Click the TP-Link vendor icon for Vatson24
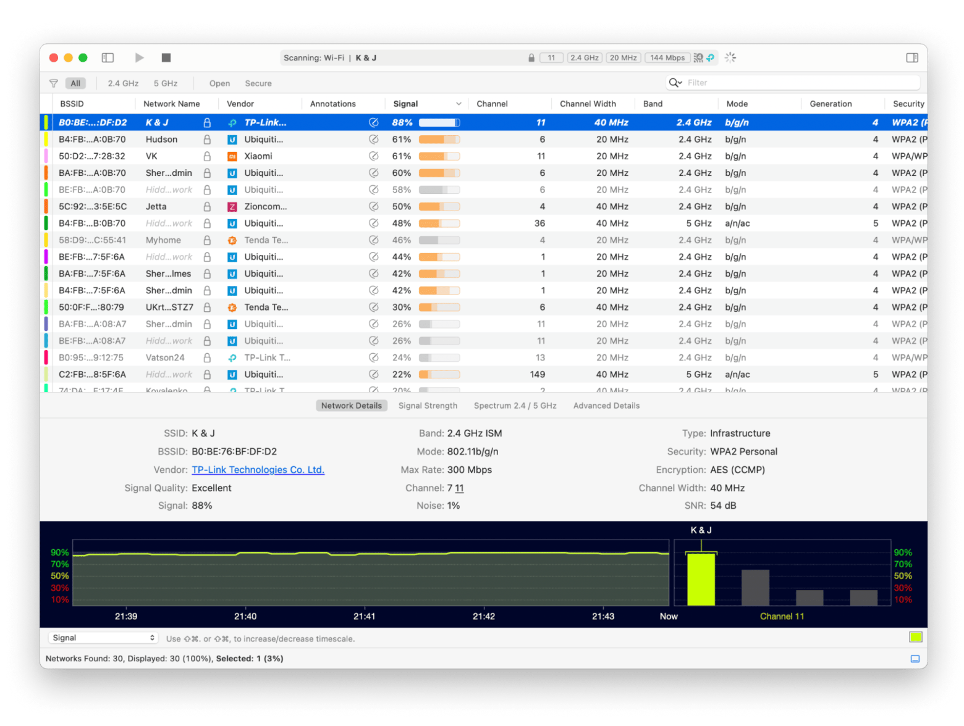 [x=232, y=357]
